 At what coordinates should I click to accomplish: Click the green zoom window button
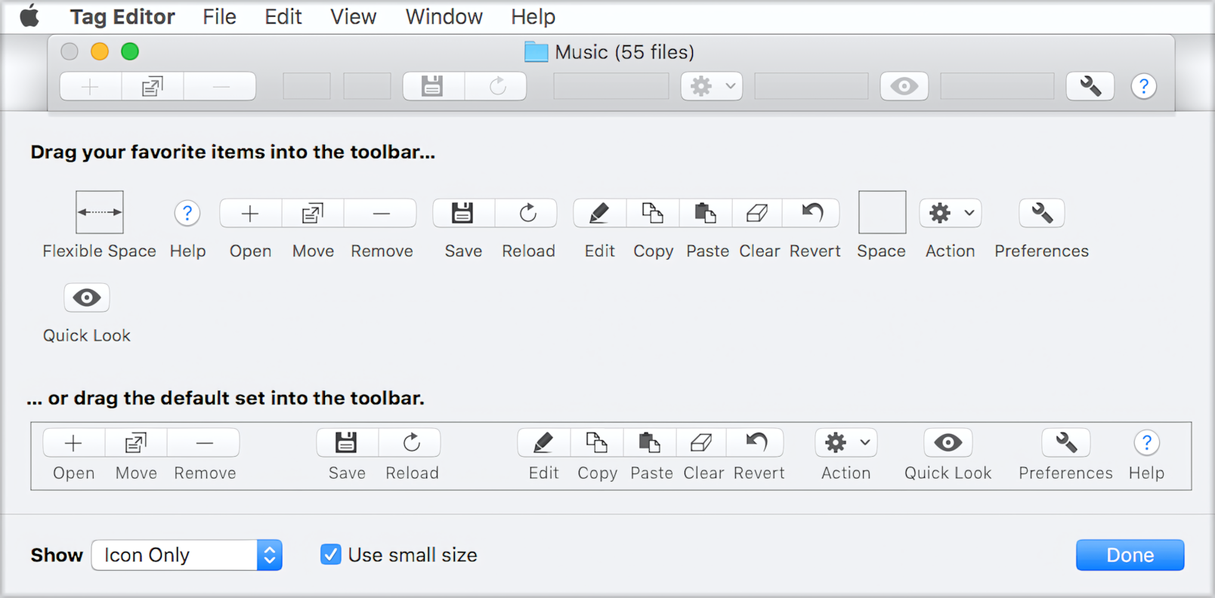tap(130, 51)
